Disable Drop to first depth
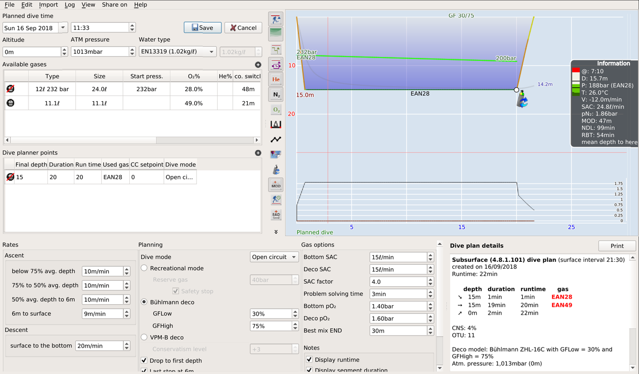This screenshot has width=639, height=374. pos(144,361)
